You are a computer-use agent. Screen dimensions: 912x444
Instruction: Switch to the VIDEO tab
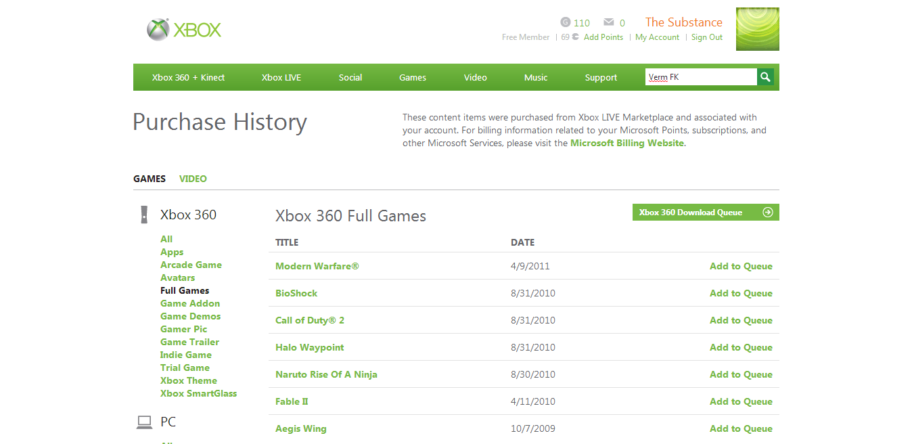pos(193,179)
